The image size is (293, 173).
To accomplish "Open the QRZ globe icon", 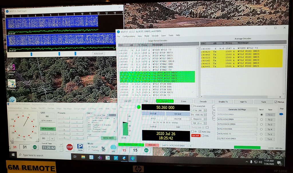I will click(x=113, y=148).
